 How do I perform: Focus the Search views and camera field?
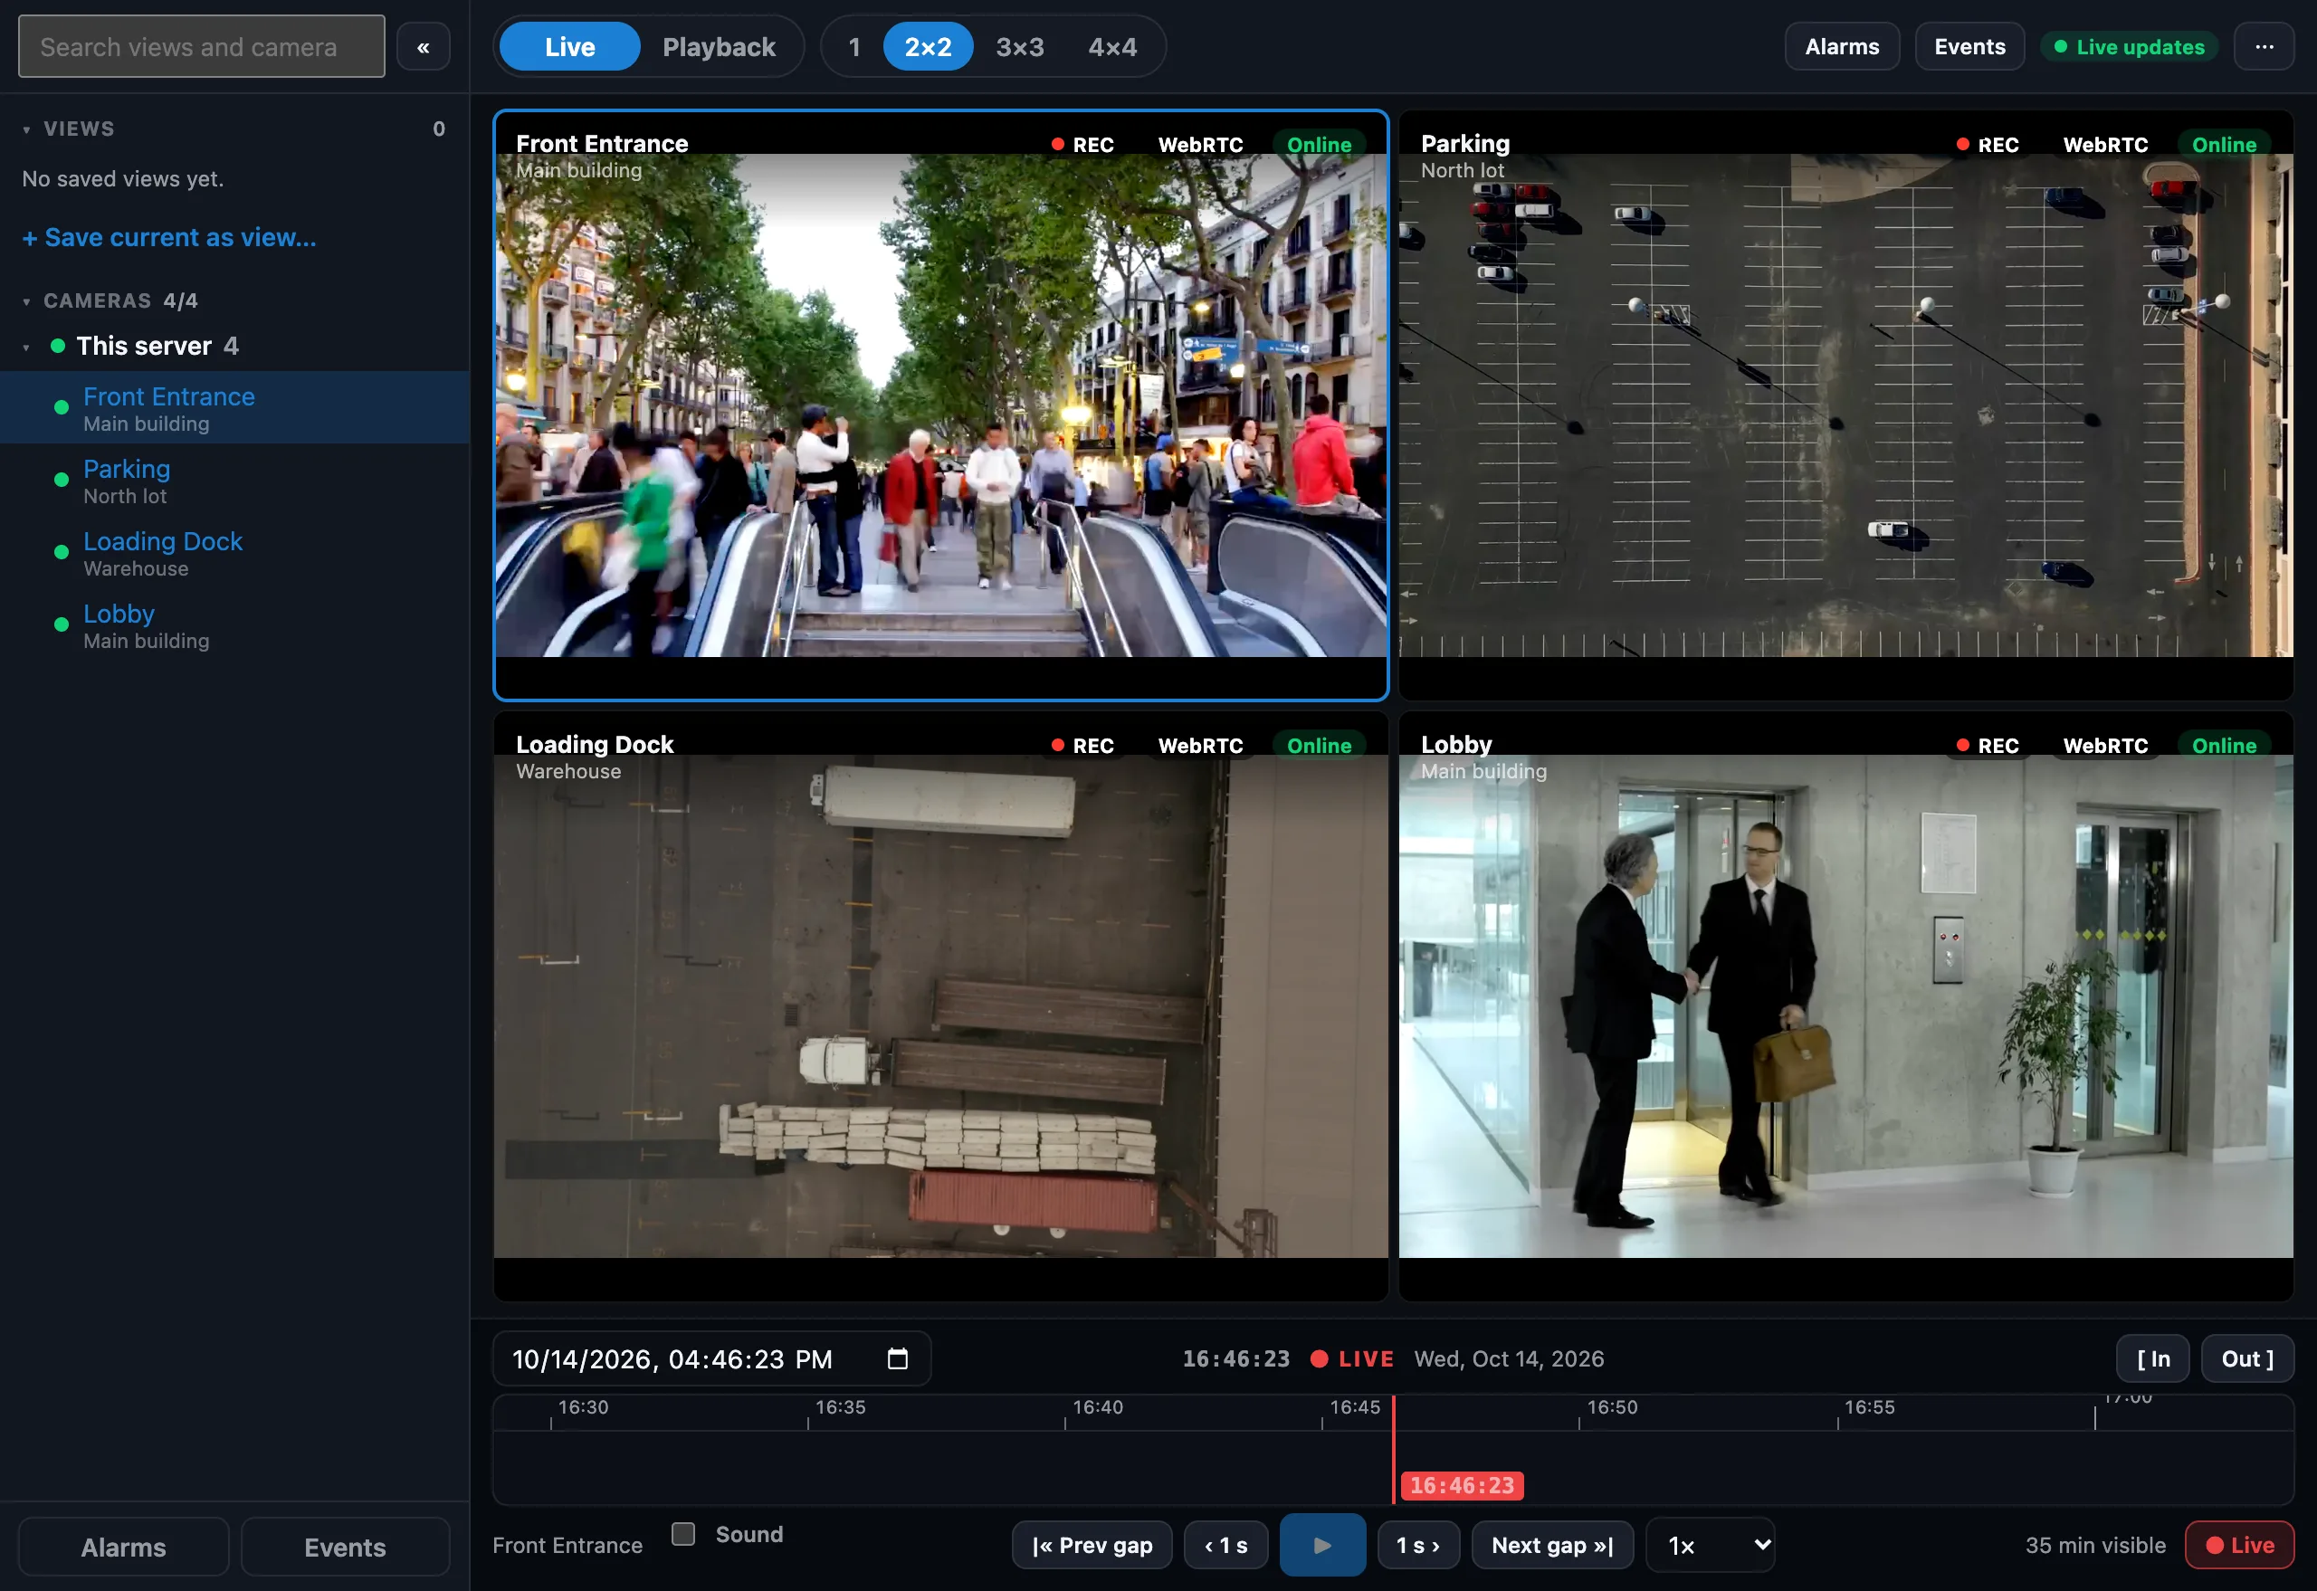(x=202, y=47)
